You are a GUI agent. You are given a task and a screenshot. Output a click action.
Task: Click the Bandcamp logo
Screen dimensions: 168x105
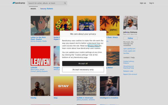(19, 3)
